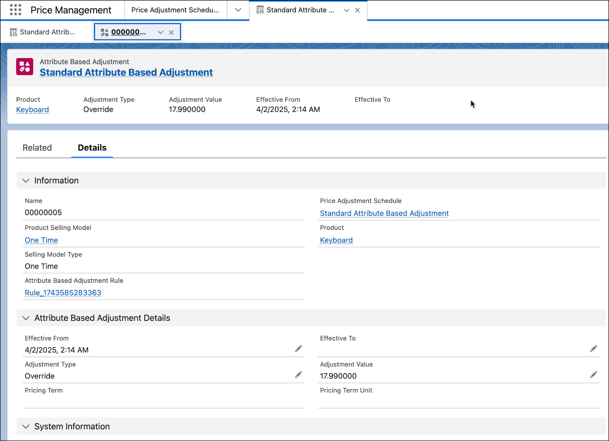Click the Price Management app name

[x=71, y=10]
